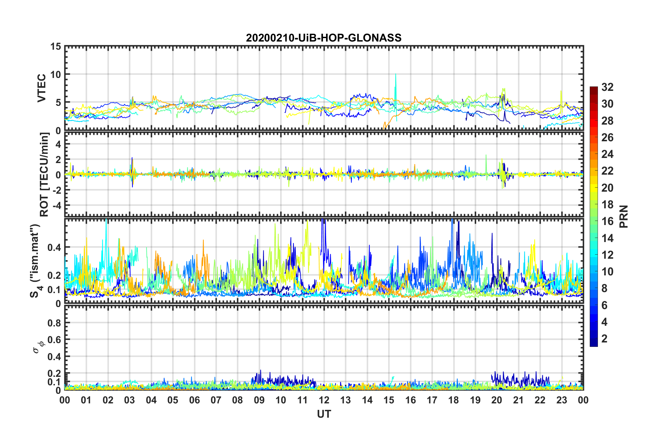Select the UT axis tick label 05
The width and height of the screenshot is (648, 433).
point(173,400)
